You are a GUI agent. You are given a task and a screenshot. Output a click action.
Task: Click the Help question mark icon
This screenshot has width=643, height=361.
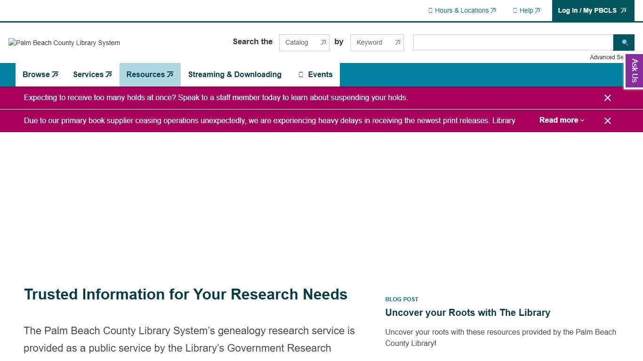tap(515, 10)
